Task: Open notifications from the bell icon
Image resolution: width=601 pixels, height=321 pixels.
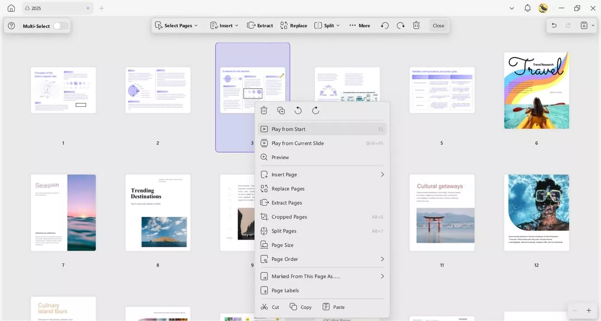Action: click(x=527, y=8)
